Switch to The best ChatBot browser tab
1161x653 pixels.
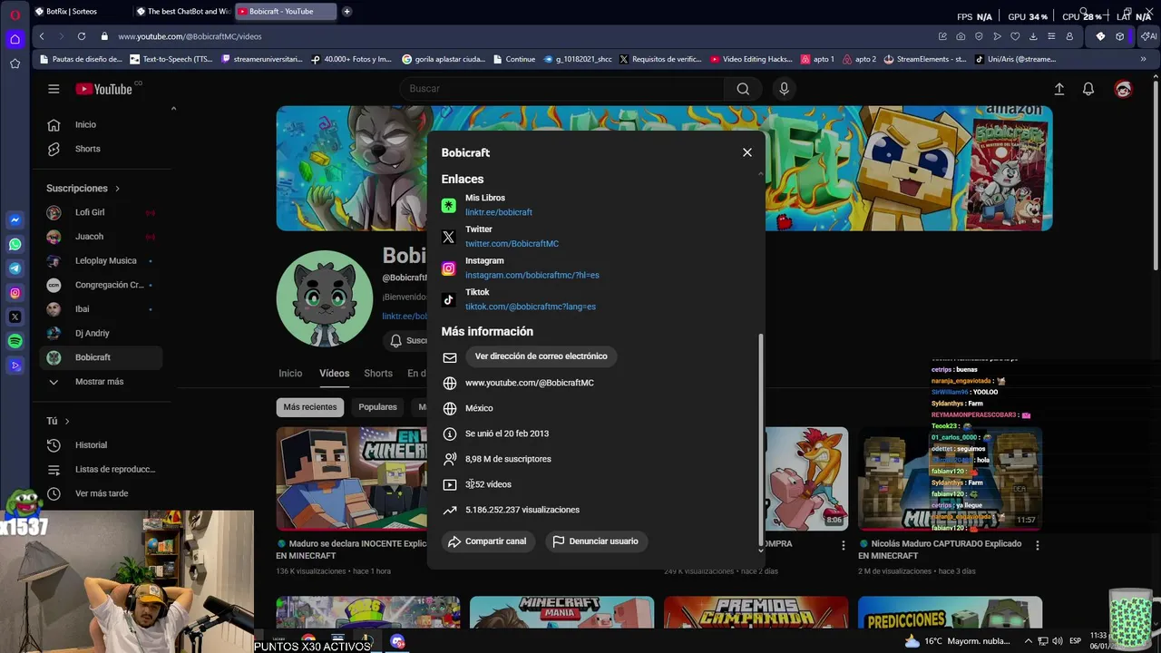tap(184, 11)
